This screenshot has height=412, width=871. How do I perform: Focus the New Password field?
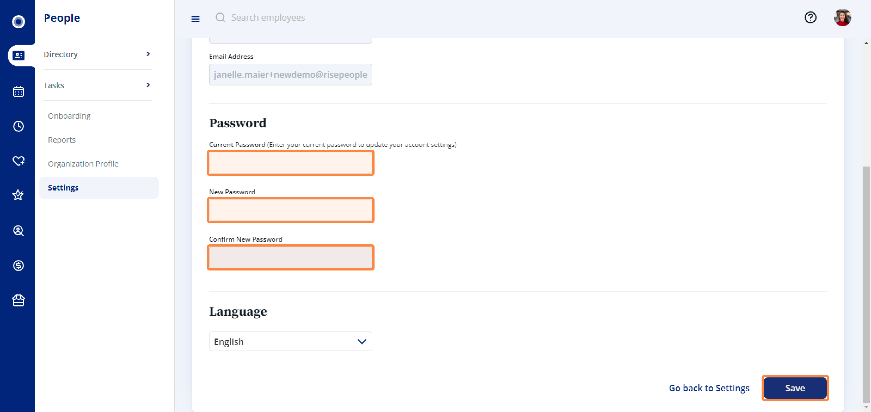(x=290, y=210)
